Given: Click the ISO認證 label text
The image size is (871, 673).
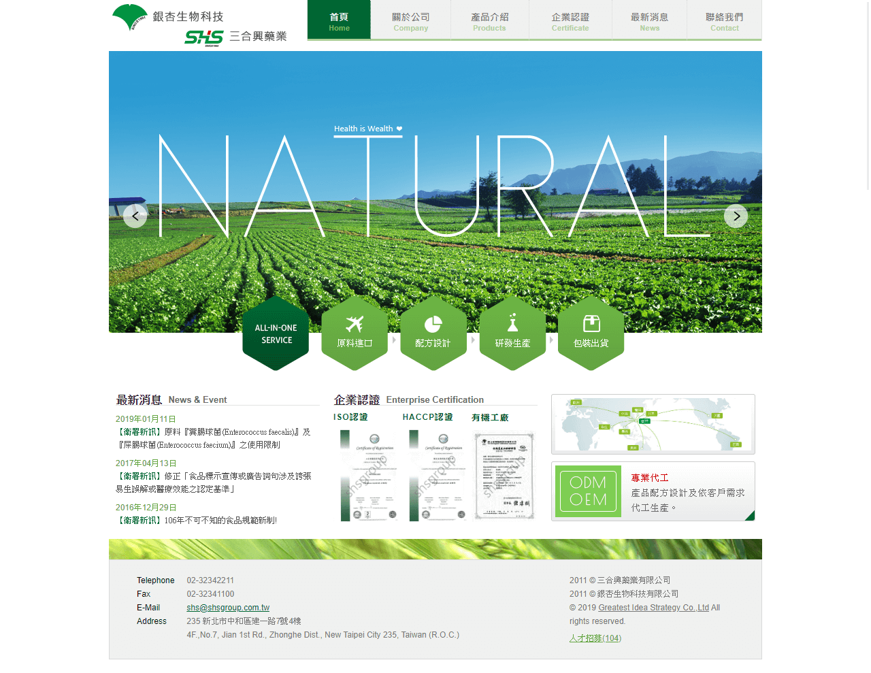Looking at the screenshot, I should [x=350, y=417].
